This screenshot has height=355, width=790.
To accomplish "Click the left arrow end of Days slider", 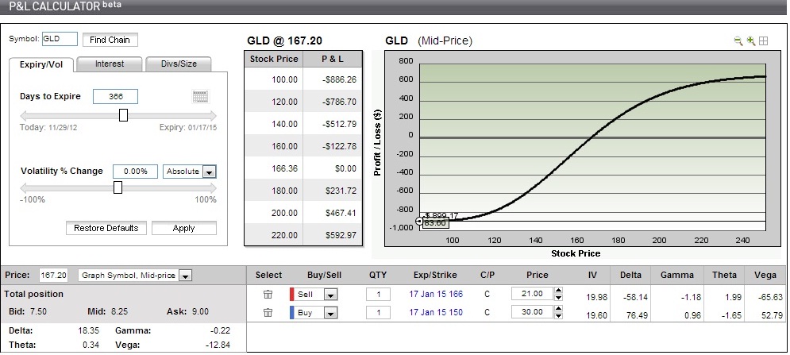I will (23, 115).
